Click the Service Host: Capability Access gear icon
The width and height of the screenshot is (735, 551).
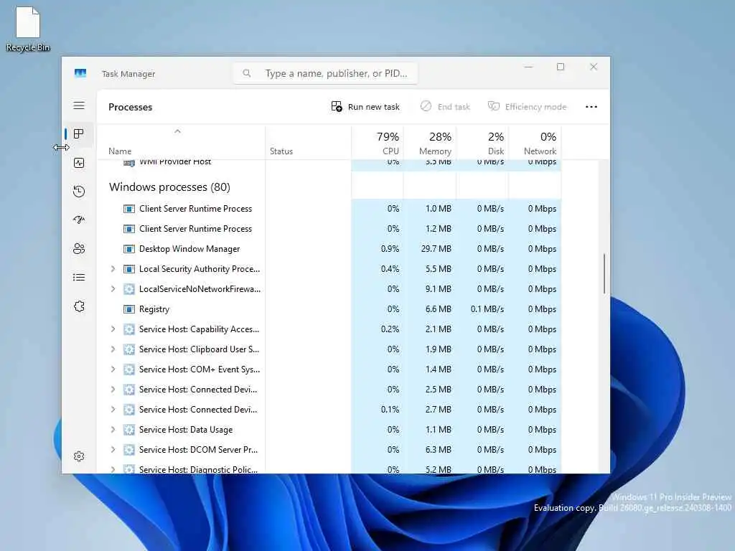coord(129,329)
